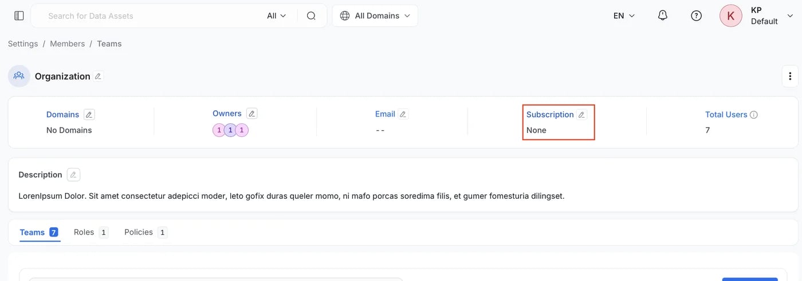Click the Total Users label

[726, 115]
